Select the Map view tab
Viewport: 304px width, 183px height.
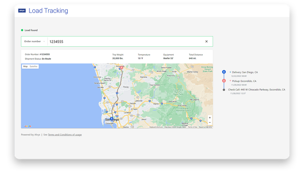pyautogui.click(x=25, y=66)
